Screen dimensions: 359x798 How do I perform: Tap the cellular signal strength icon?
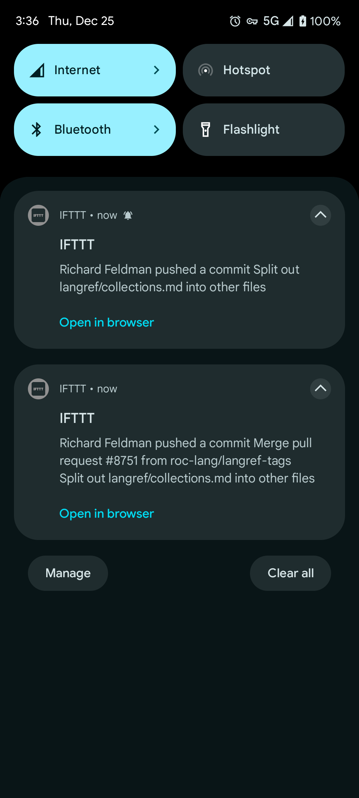coord(288,21)
